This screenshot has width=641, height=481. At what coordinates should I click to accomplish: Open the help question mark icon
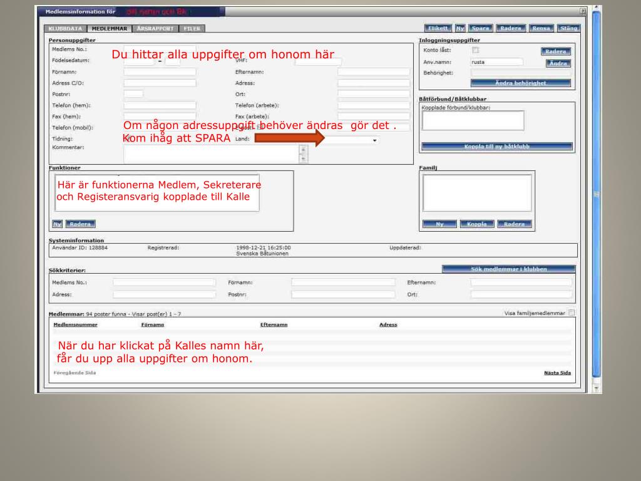click(x=583, y=11)
